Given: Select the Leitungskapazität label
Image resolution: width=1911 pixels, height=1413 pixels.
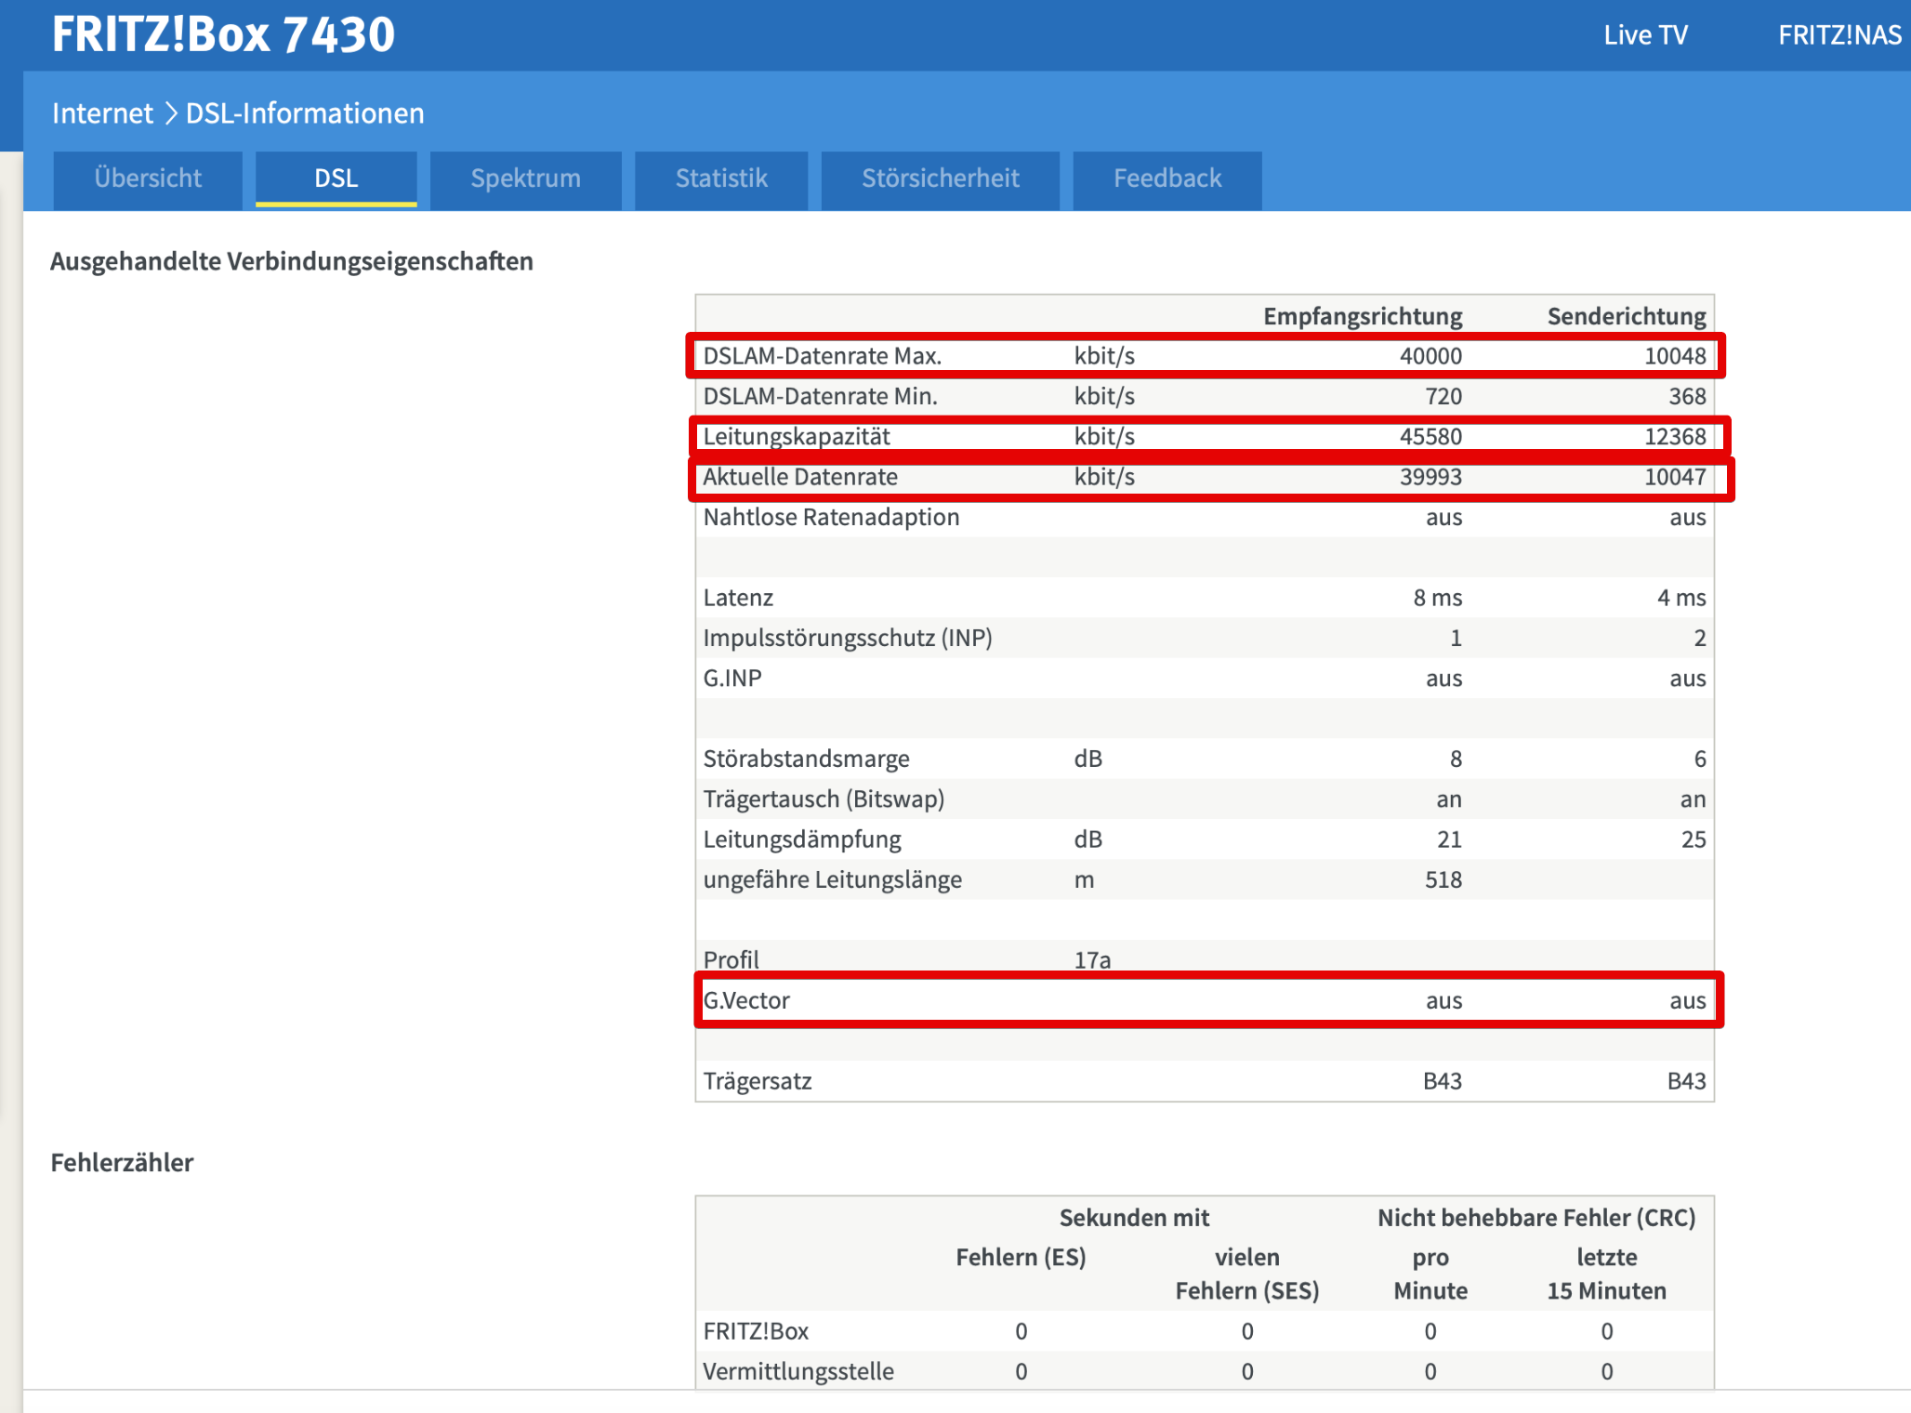Looking at the screenshot, I should [797, 437].
